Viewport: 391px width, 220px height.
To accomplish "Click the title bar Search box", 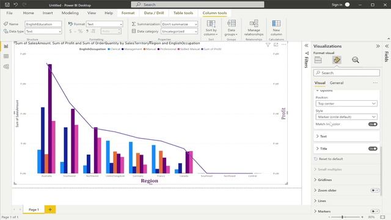I will pos(197,4).
